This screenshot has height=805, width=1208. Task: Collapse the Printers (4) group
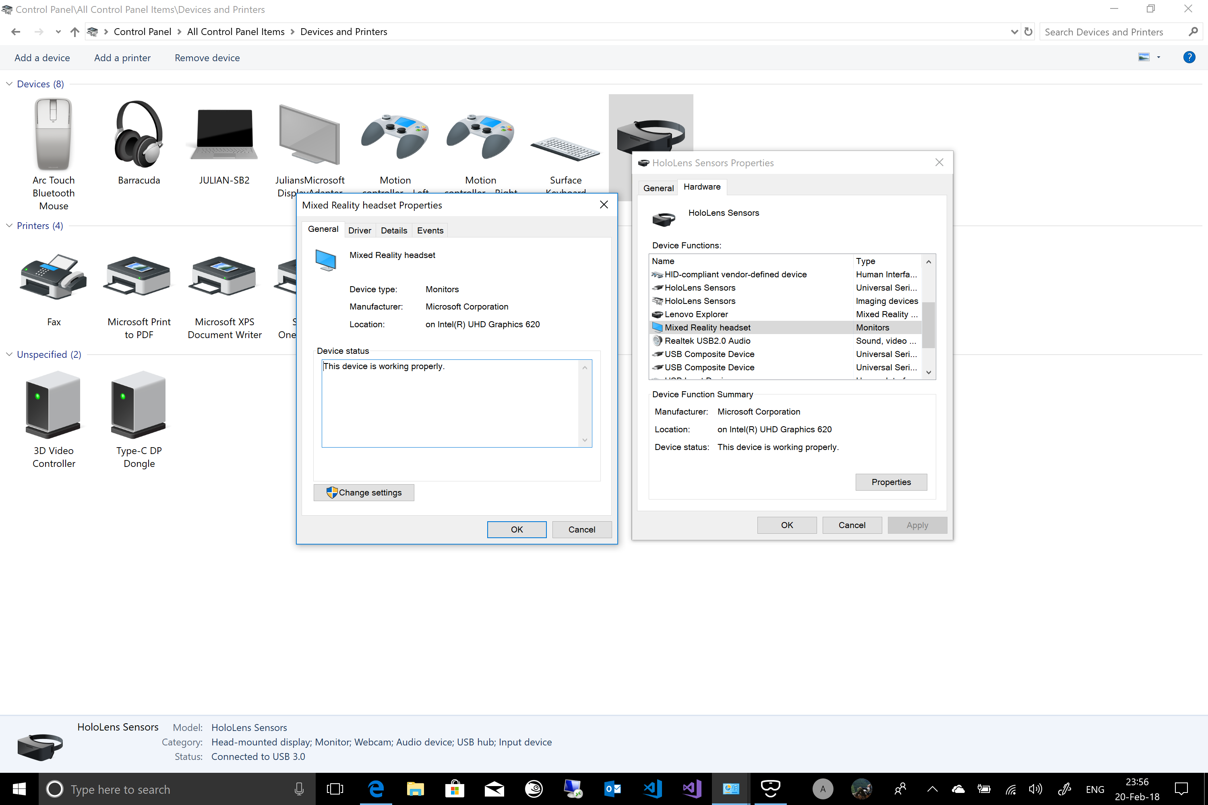coord(9,225)
